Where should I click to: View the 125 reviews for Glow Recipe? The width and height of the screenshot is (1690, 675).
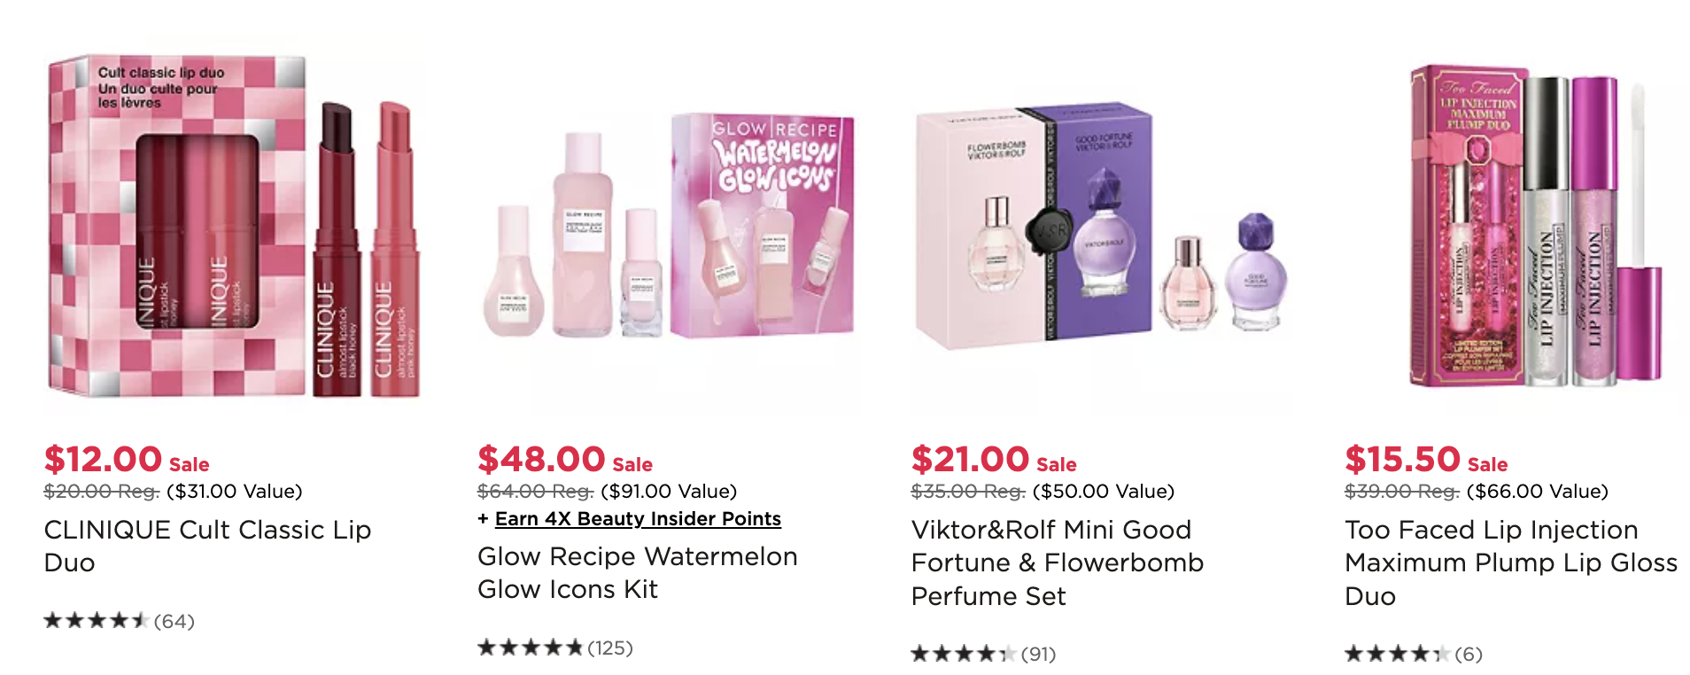(610, 648)
